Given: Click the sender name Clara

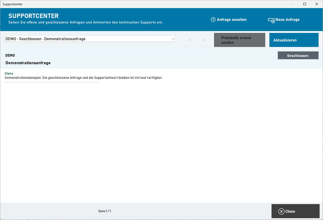Looking at the screenshot, I should [9, 74].
